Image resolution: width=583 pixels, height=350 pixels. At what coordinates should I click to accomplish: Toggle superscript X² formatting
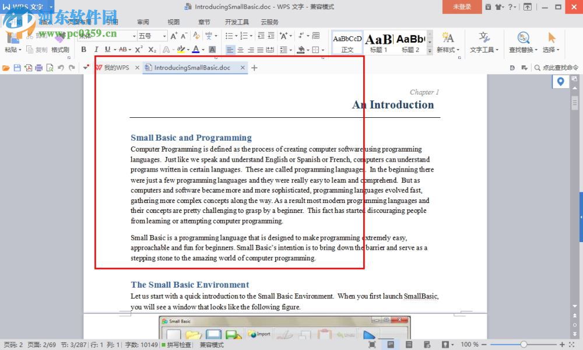click(139, 50)
